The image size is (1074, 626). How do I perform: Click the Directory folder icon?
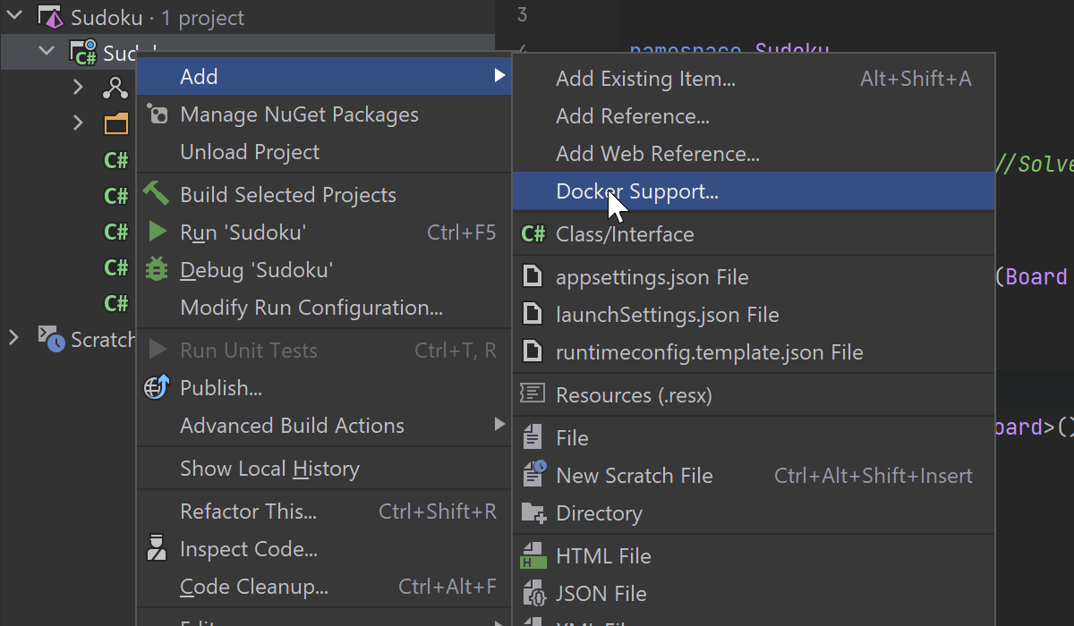tap(533, 512)
